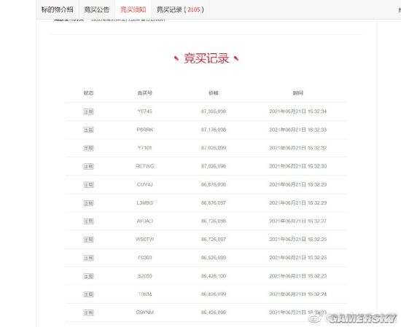401x327 pixels.
Task: Select bidder number WS0TW
Action: [145, 240]
